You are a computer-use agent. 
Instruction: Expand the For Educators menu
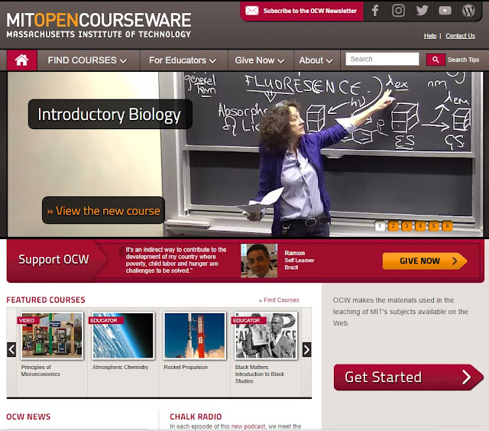183,60
